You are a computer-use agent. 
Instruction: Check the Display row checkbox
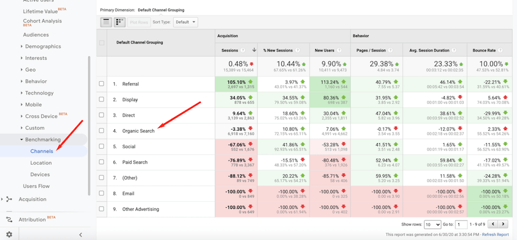[102, 99]
